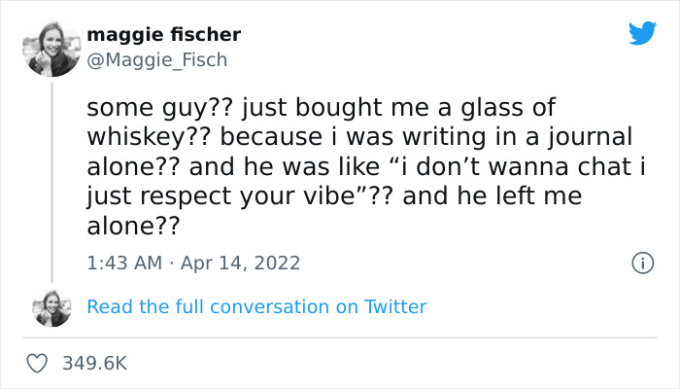Open maggie fischer's large profile photo

(51, 49)
